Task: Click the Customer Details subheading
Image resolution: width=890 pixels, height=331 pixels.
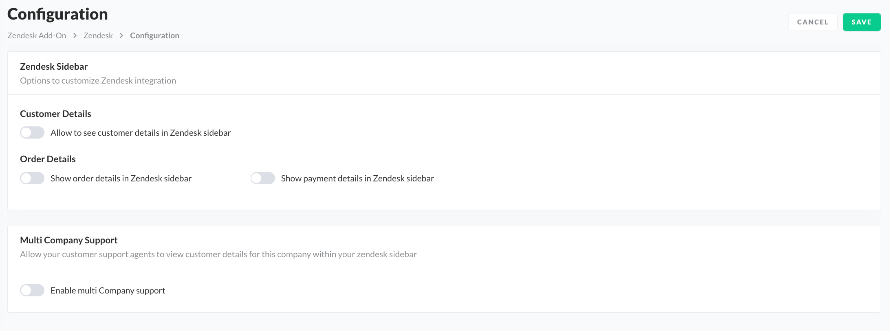Action: (55, 114)
